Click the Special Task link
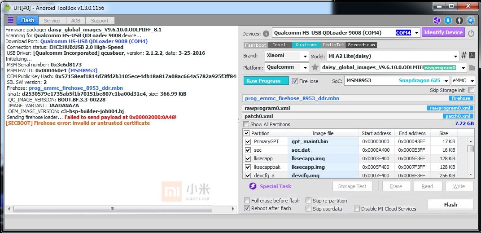 click(x=275, y=186)
